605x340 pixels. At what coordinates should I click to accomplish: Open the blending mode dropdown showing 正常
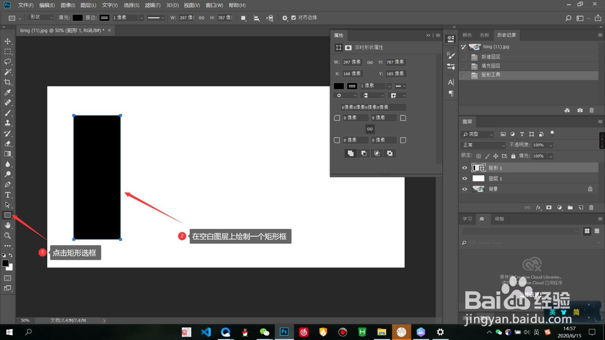[483, 145]
